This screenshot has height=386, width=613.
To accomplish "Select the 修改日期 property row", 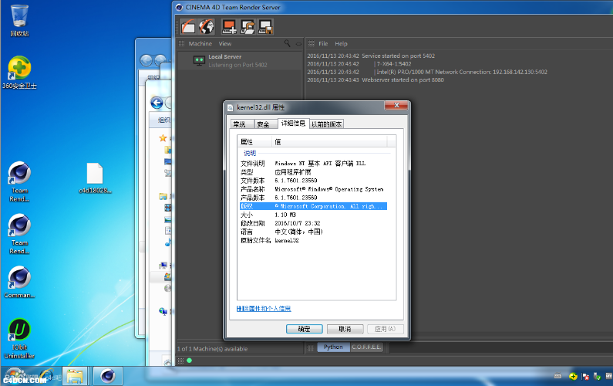I will pyautogui.click(x=313, y=223).
